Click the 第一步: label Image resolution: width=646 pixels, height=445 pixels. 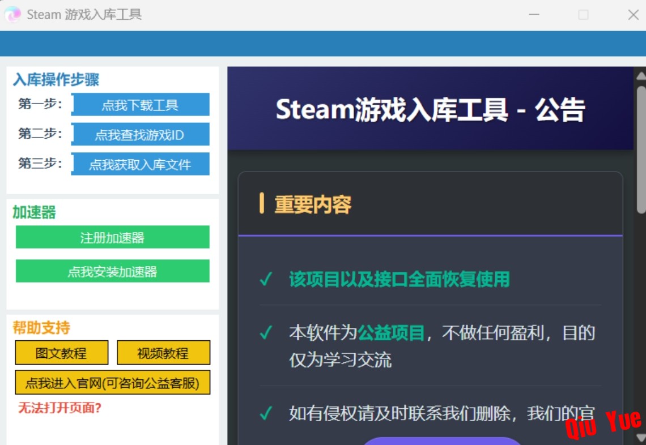(x=40, y=104)
